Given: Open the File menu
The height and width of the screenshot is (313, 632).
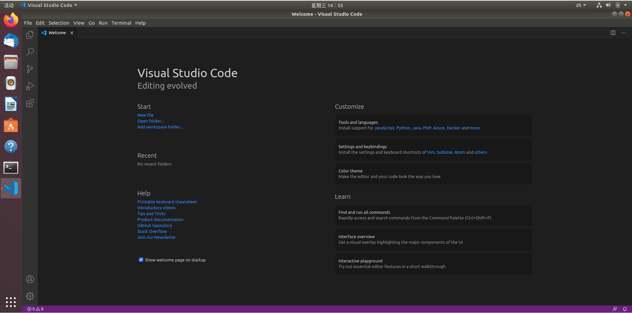Looking at the screenshot, I should pyautogui.click(x=28, y=23).
